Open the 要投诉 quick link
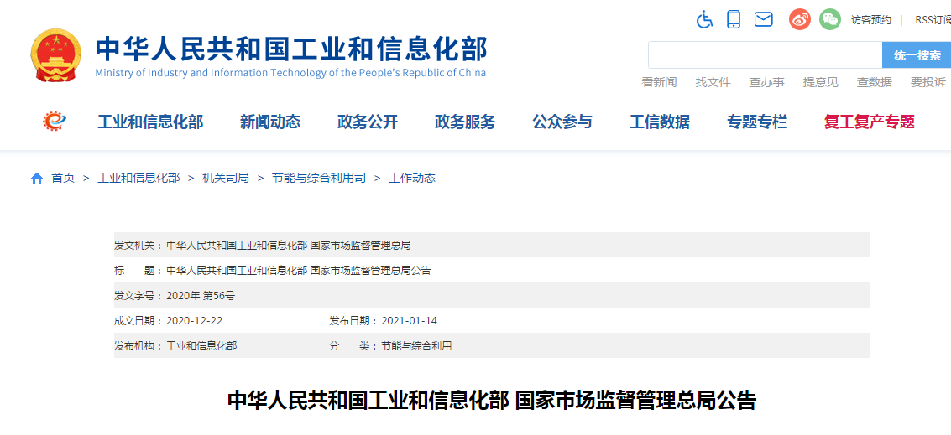This screenshot has height=435, width=951. coord(927,82)
